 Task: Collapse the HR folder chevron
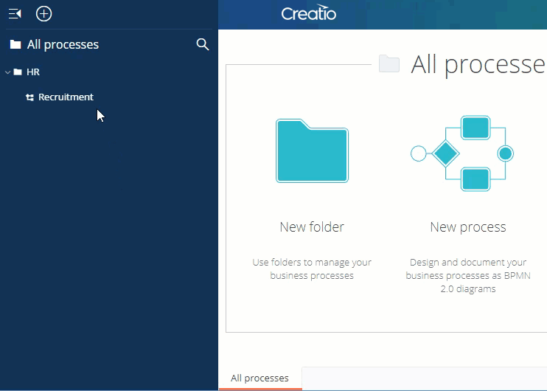point(7,72)
